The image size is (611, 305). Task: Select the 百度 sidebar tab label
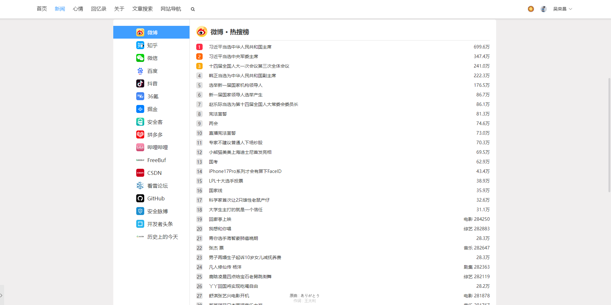(x=153, y=71)
